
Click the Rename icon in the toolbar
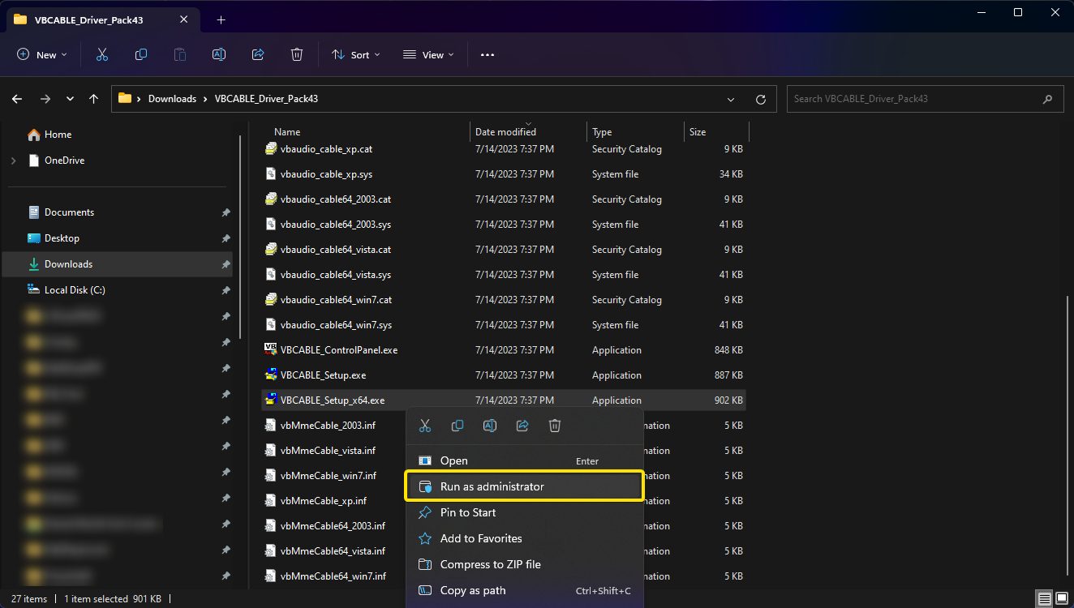point(218,54)
